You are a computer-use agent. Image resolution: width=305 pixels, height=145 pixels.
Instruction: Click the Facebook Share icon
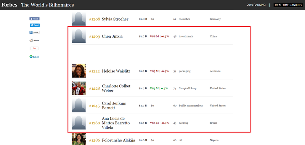(34, 19)
